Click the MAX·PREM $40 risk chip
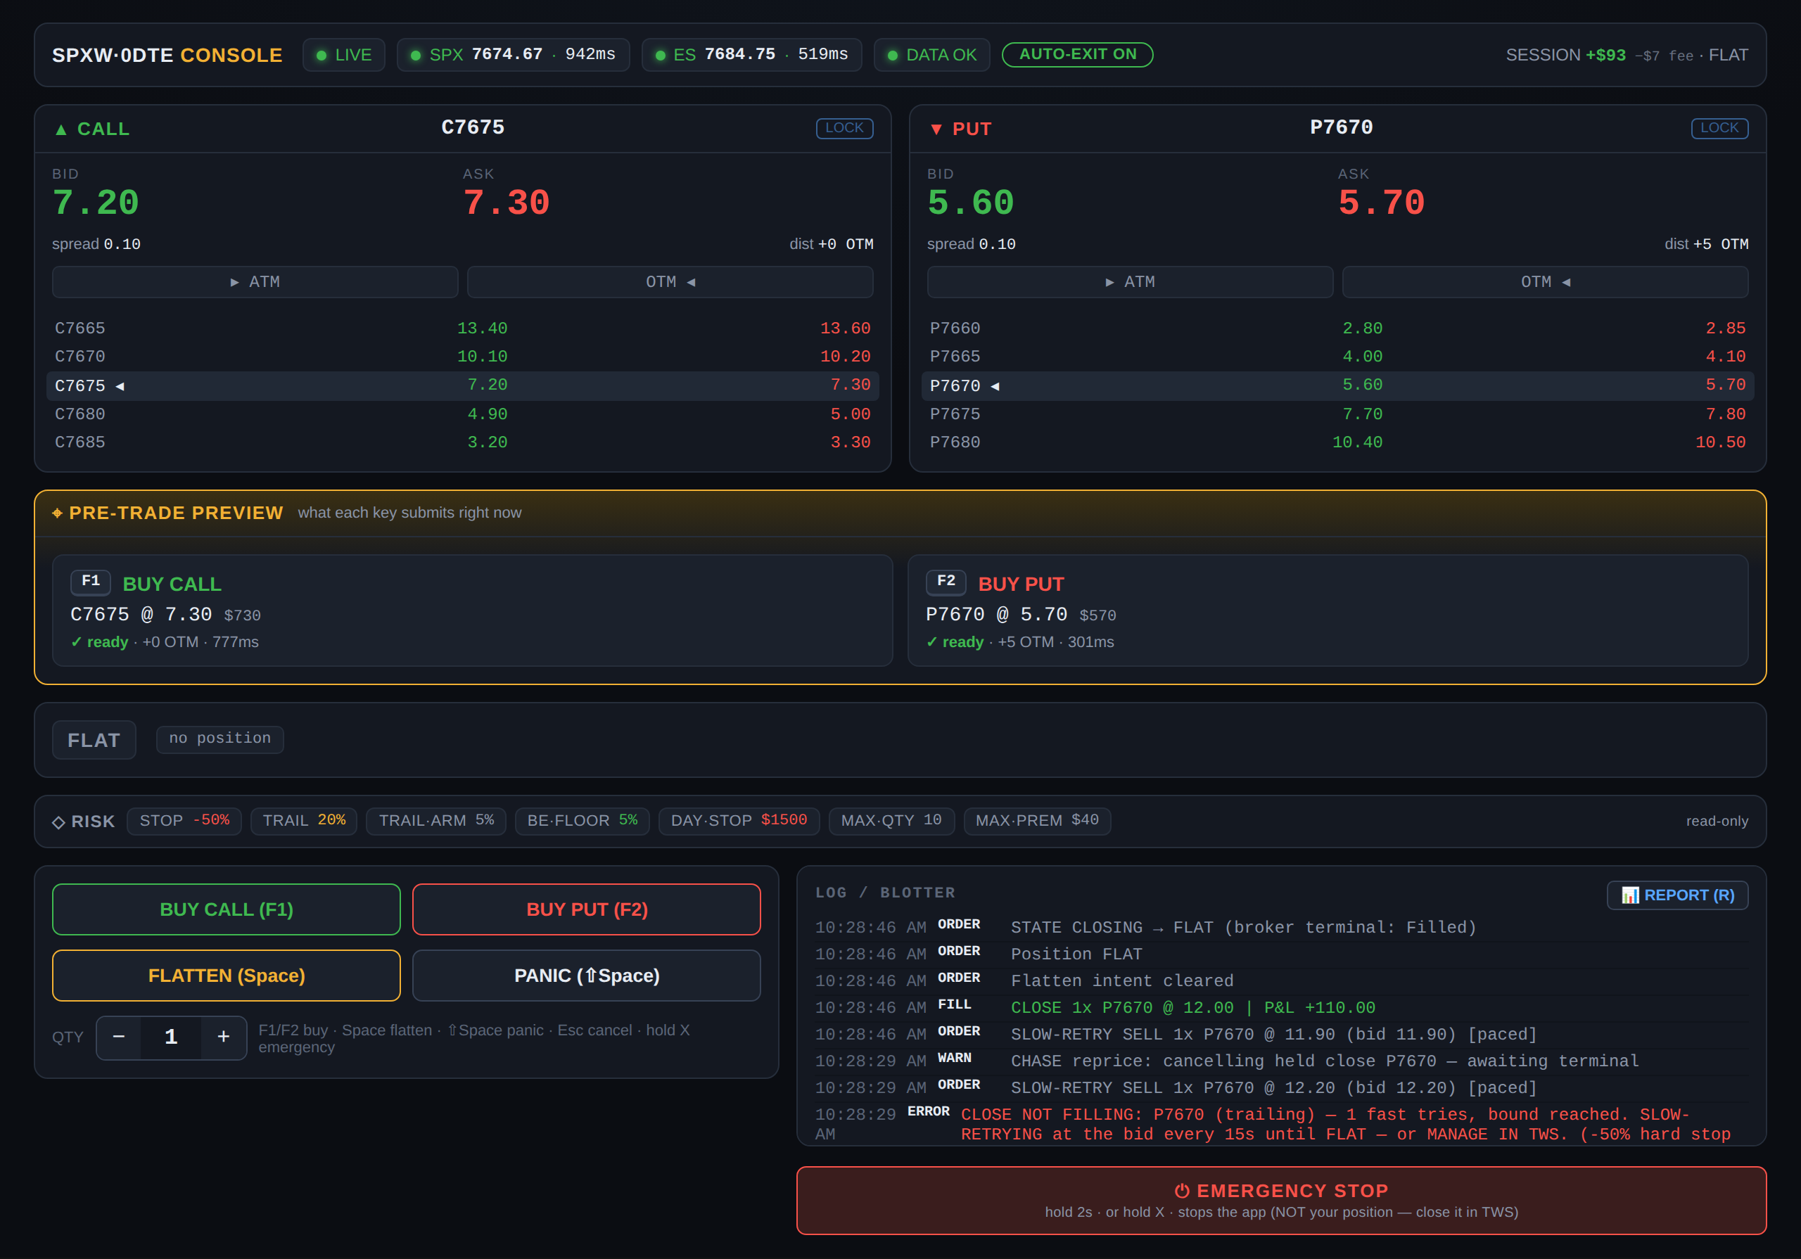Viewport: 1801px width, 1259px height. point(1037,821)
